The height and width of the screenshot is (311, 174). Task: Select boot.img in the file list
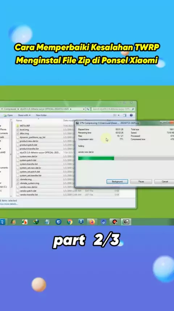coord(24,130)
